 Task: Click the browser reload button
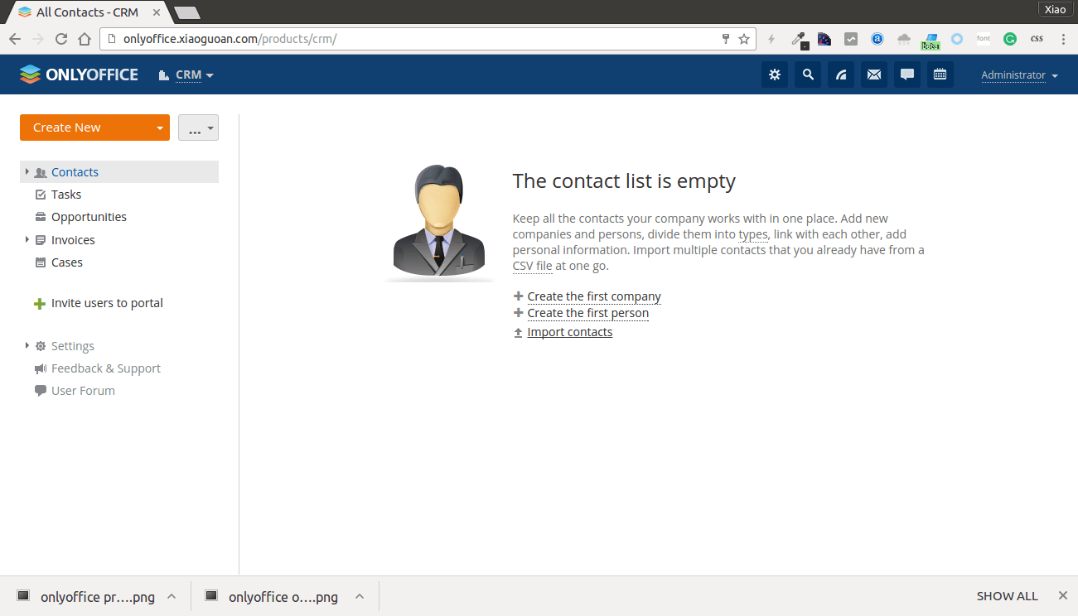tap(60, 39)
